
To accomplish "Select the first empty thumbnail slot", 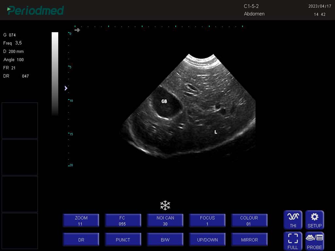I will (x=20, y=121).
